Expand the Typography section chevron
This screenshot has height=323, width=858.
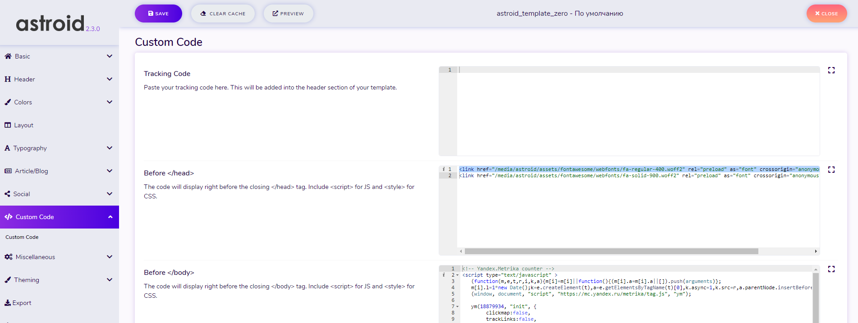(110, 148)
